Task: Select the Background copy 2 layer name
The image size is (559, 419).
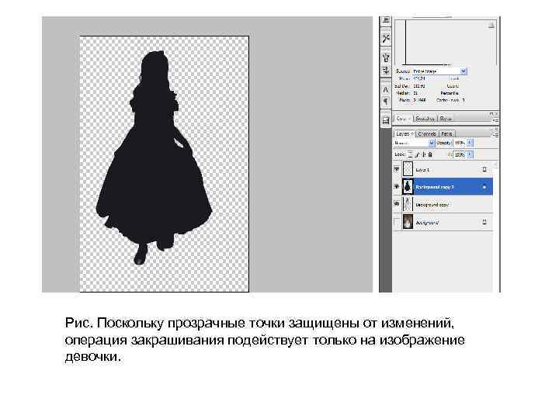Action: [x=435, y=187]
